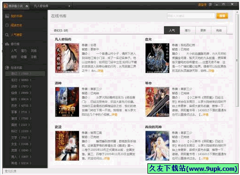
Task: Click the 凡人修仙传 book title heading
Action: pyautogui.click(x=63, y=39)
